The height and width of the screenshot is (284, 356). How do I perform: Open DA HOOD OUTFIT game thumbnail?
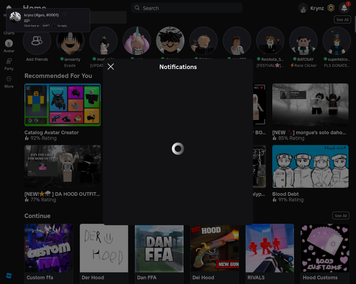pos(63,166)
